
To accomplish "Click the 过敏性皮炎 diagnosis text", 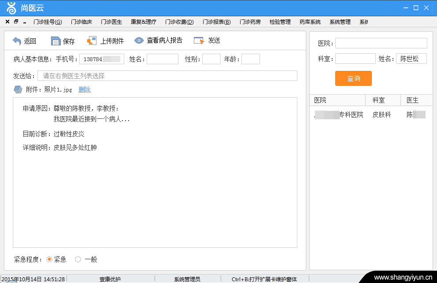I will pyautogui.click(x=69, y=134).
